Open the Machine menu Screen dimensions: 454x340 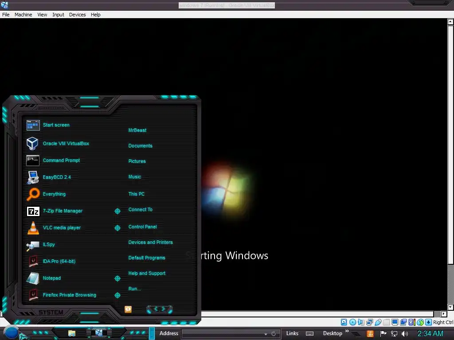23,15
